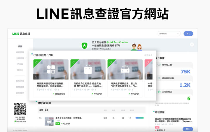210x132 pixels.
Task: Click the LINE 訊息查證 logo
Action: 21,34
